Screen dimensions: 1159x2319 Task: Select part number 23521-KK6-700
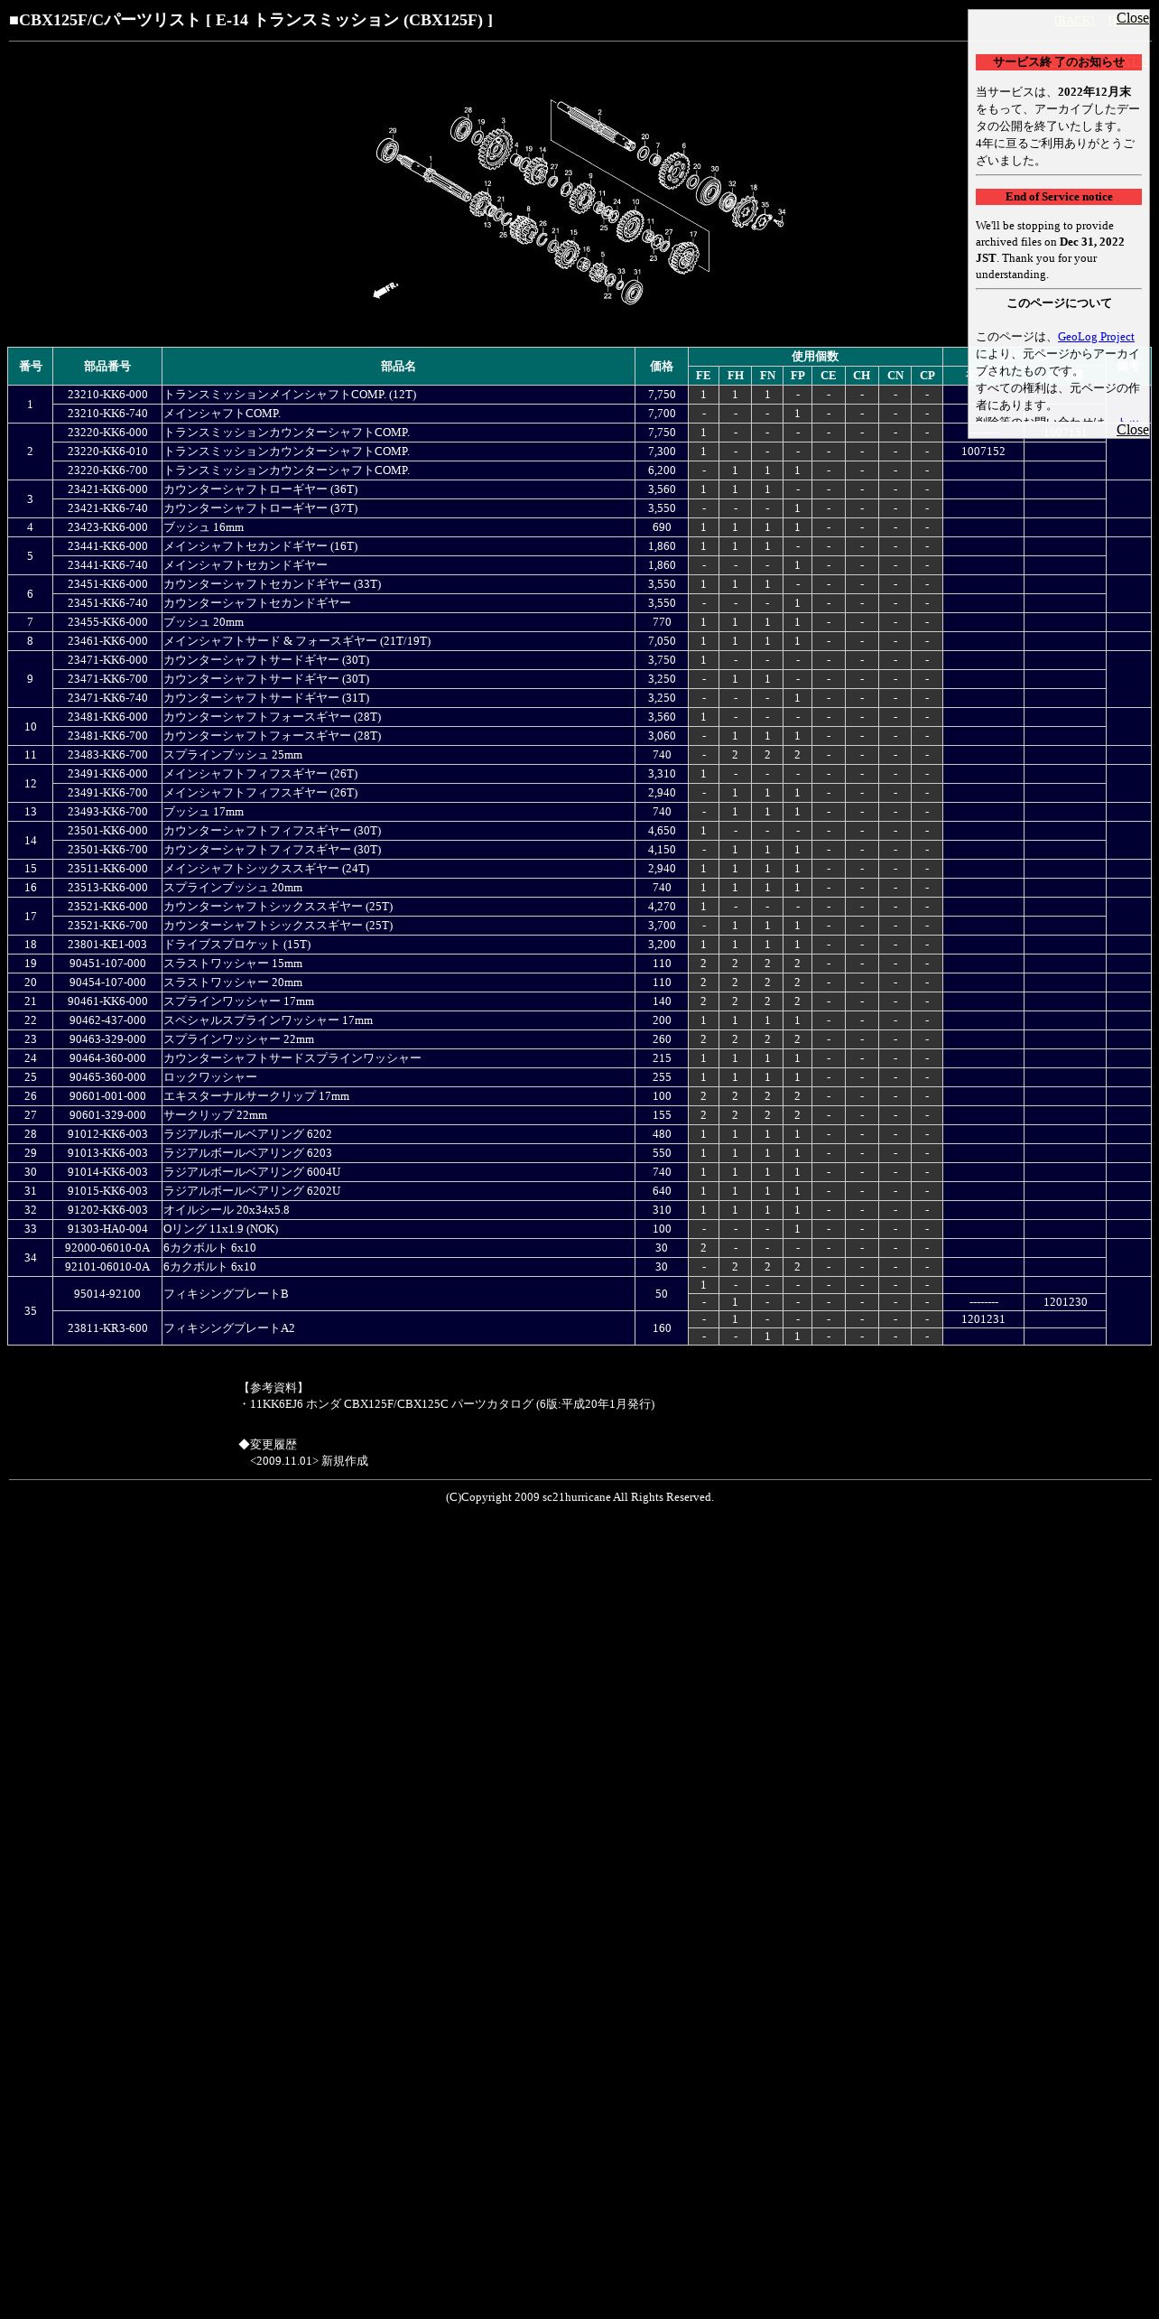(107, 926)
